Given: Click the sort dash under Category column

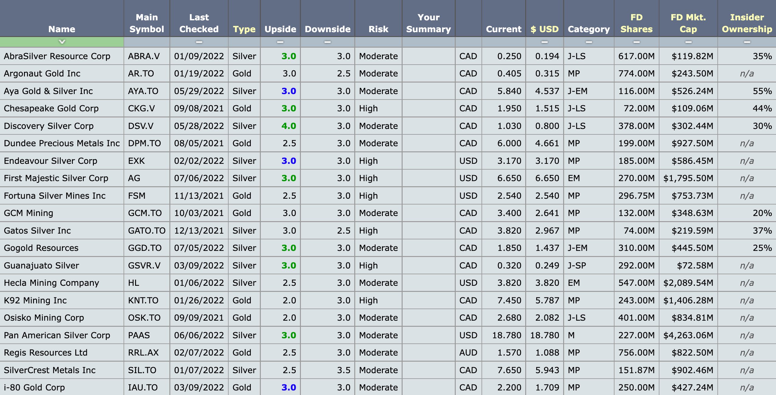Looking at the screenshot, I should 589,42.
